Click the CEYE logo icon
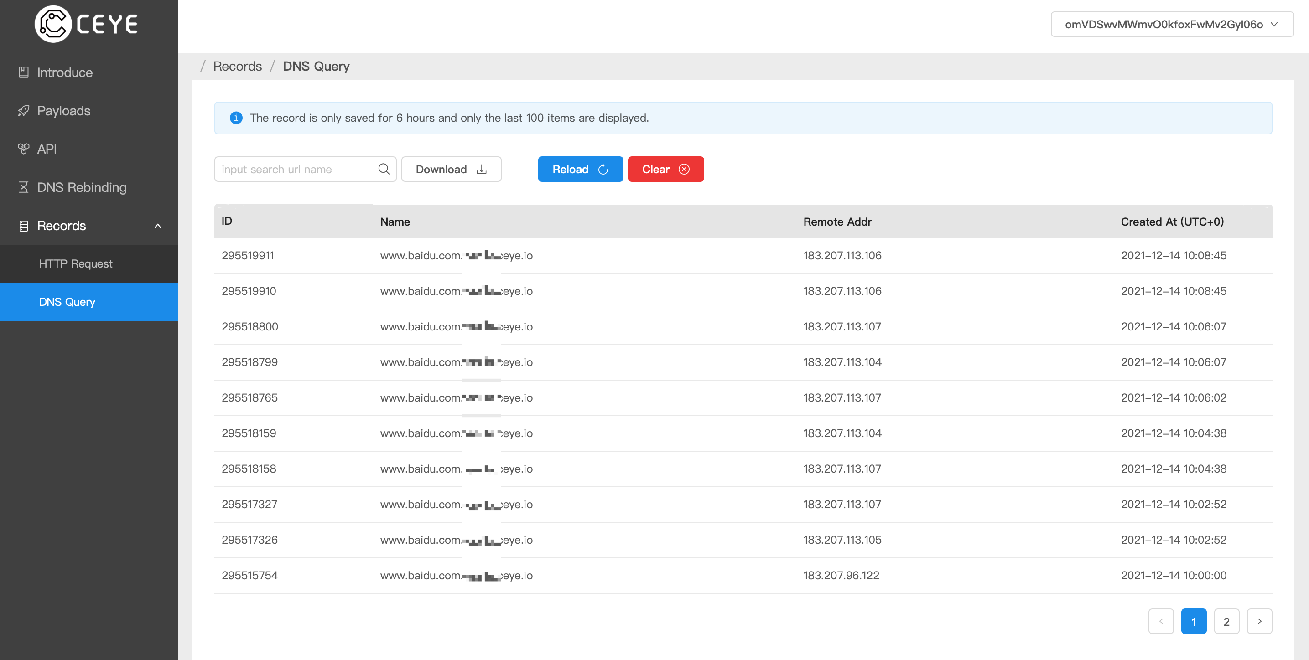This screenshot has width=1309, height=660. click(53, 24)
